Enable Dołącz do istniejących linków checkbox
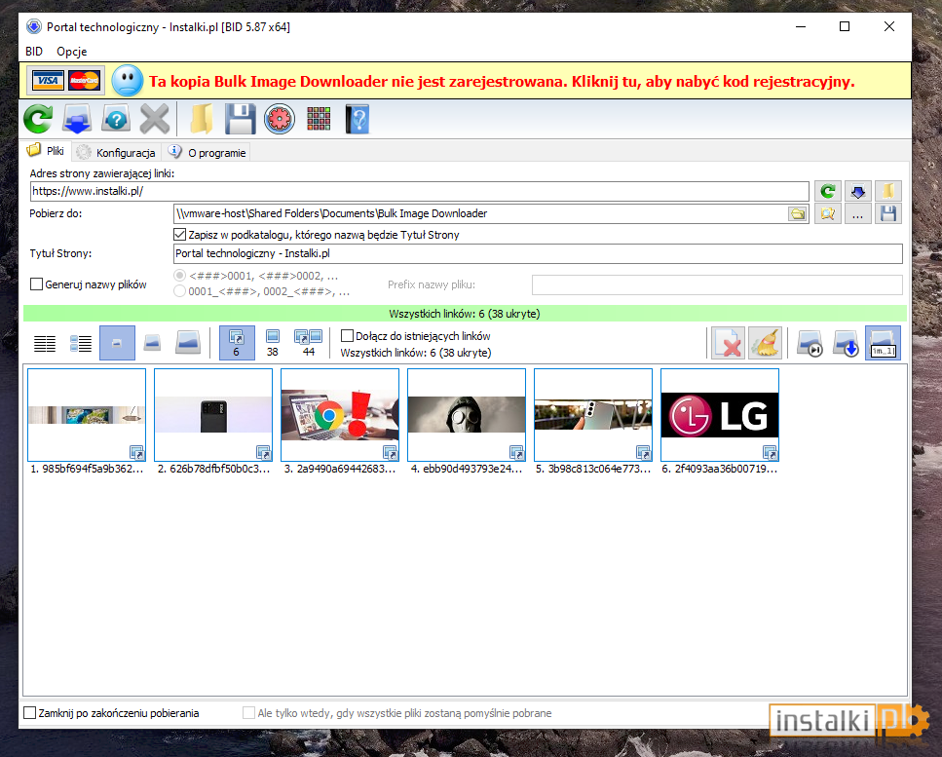 [347, 336]
